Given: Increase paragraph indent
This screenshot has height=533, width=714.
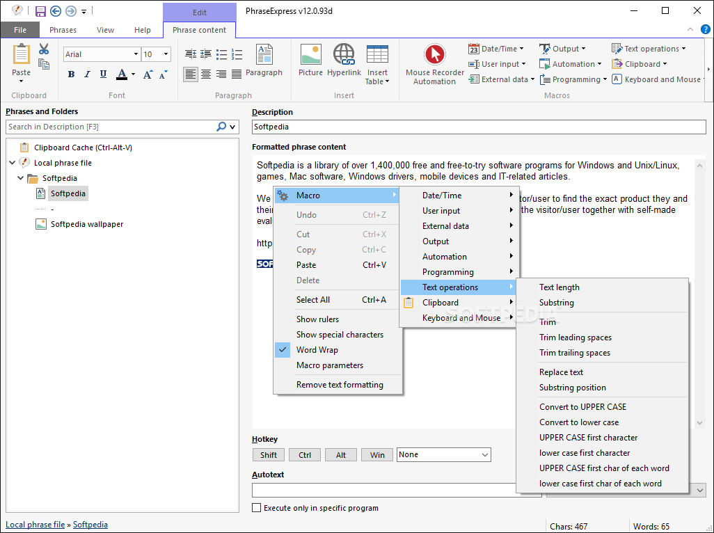Looking at the screenshot, I should click(x=206, y=54).
